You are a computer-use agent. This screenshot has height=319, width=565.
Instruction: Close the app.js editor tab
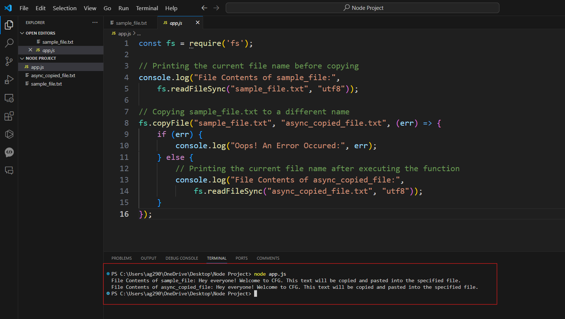tap(198, 23)
